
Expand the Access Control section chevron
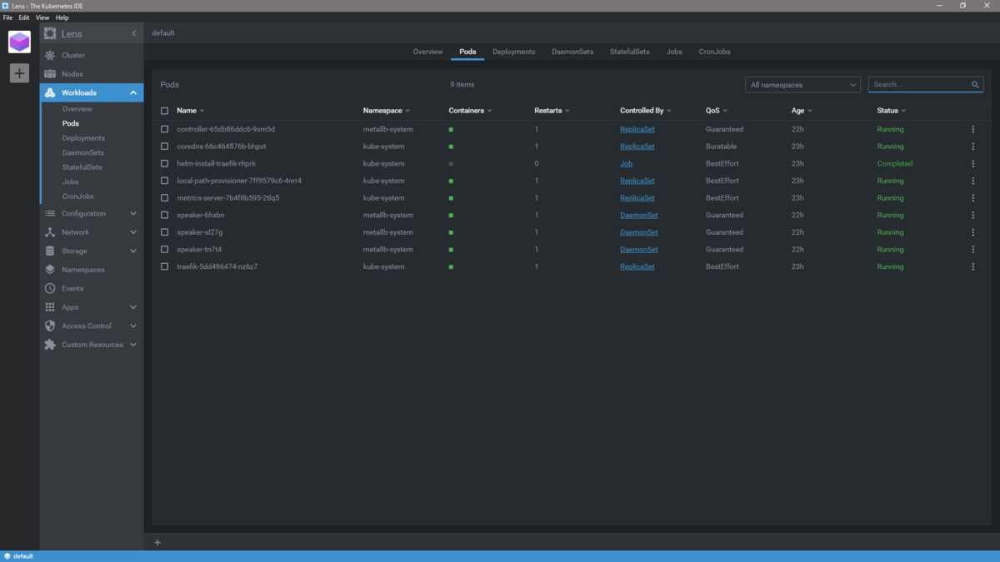pos(133,326)
